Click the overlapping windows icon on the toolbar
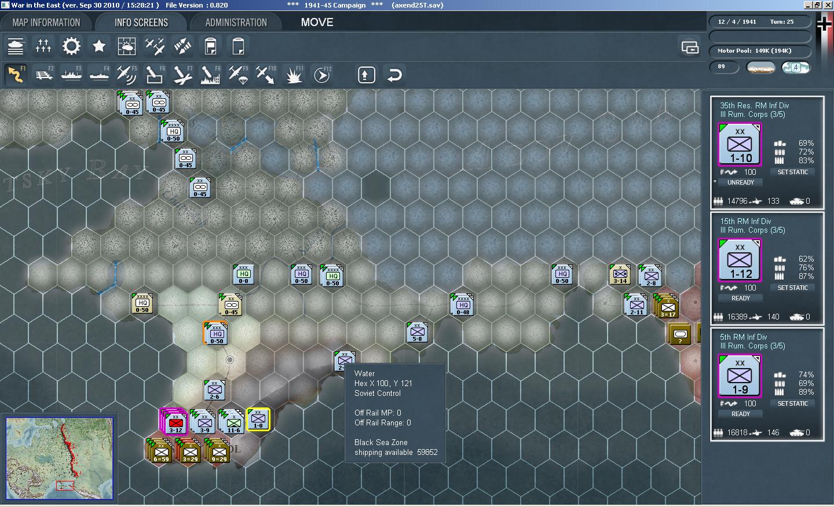 (x=690, y=47)
